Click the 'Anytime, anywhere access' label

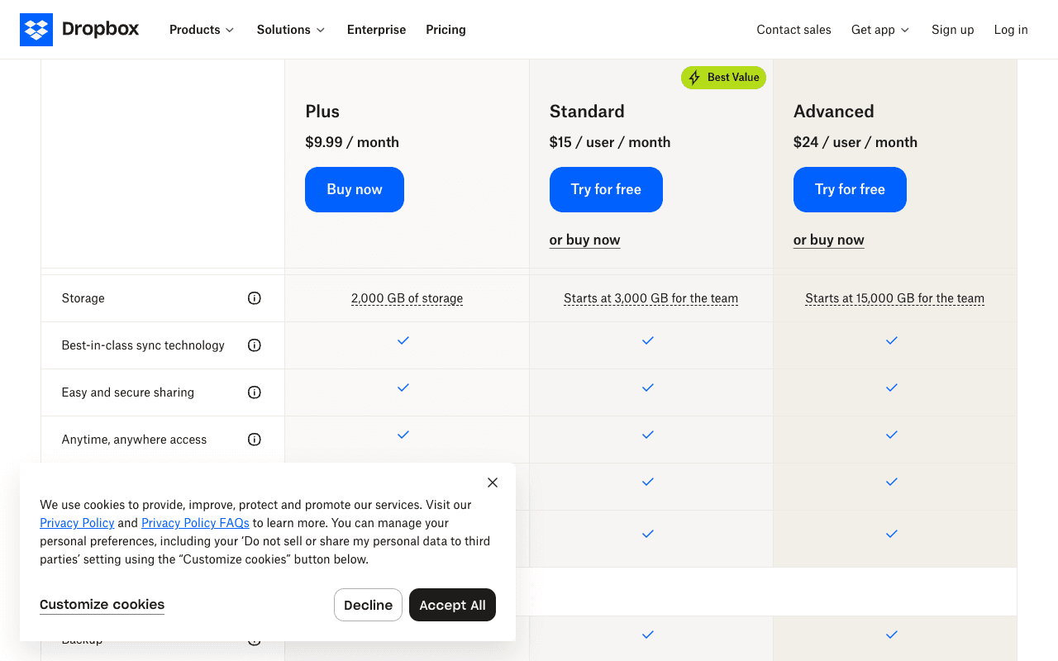pos(135,440)
